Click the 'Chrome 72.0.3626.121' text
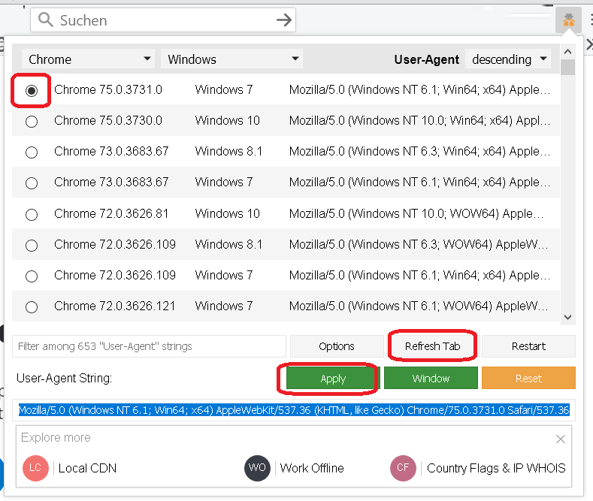Viewport: 593px width, 501px height. 114,306
